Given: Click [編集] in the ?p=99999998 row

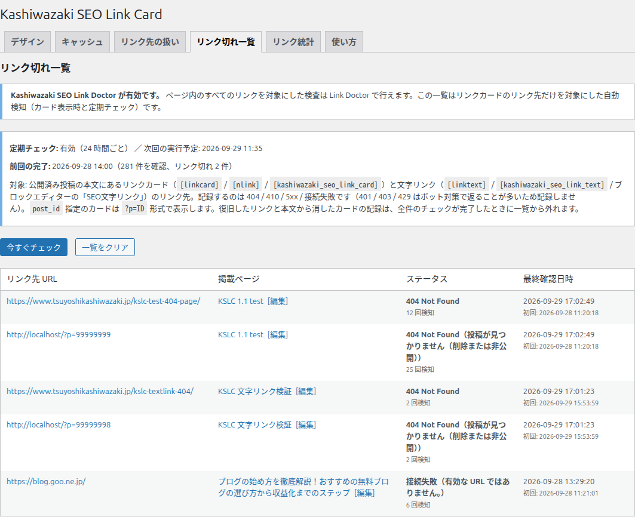Looking at the screenshot, I should point(306,425).
